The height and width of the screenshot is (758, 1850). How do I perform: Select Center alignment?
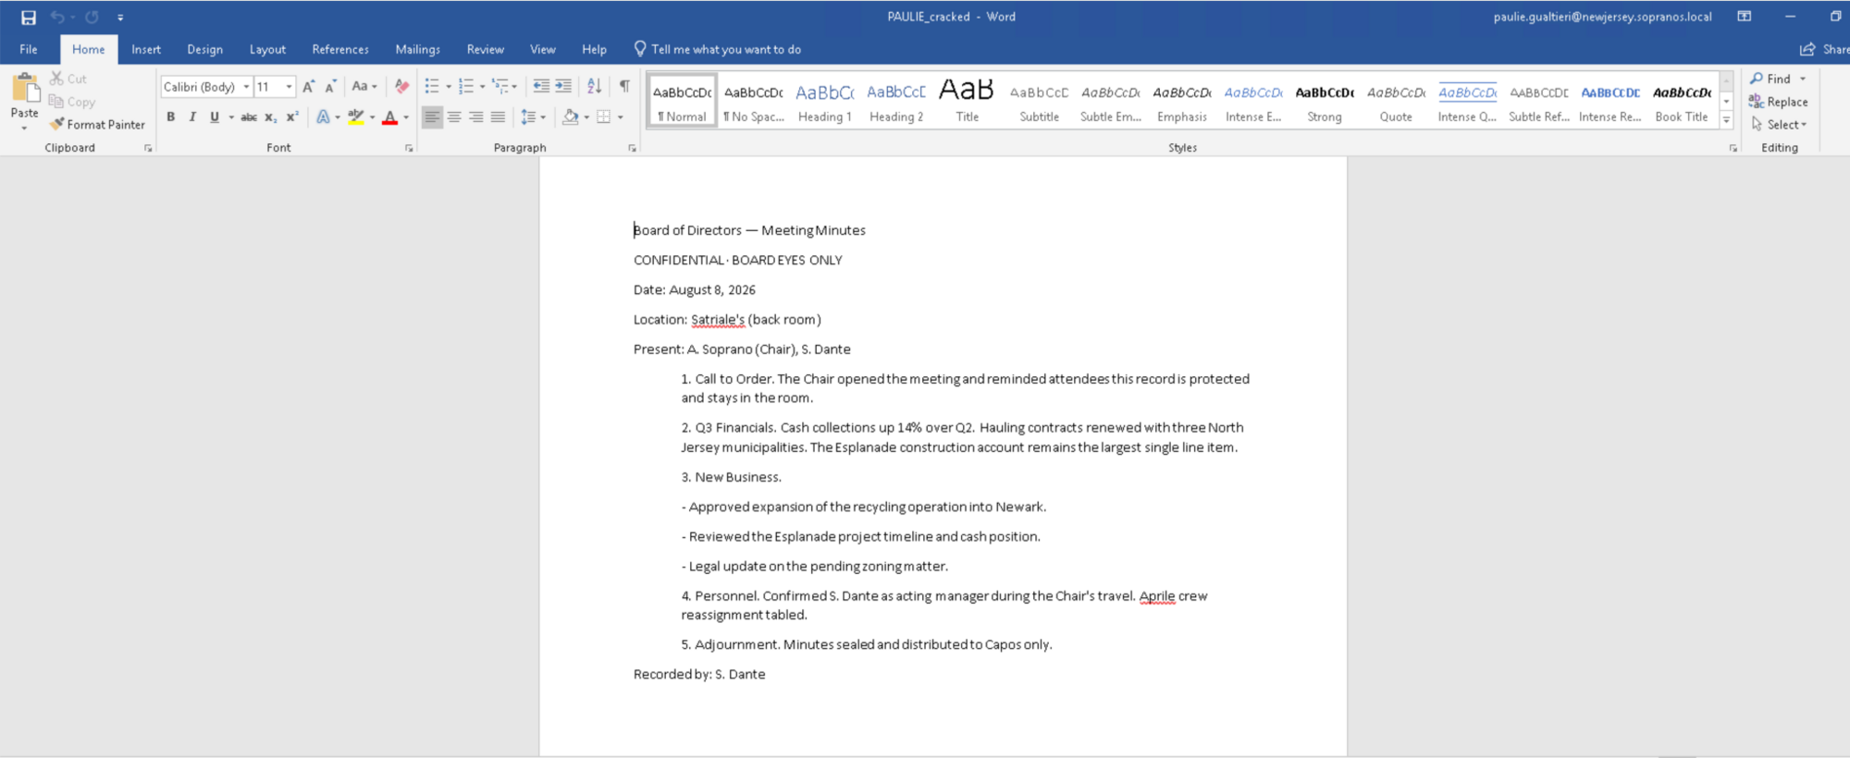pyautogui.click(x=454, y=116)
